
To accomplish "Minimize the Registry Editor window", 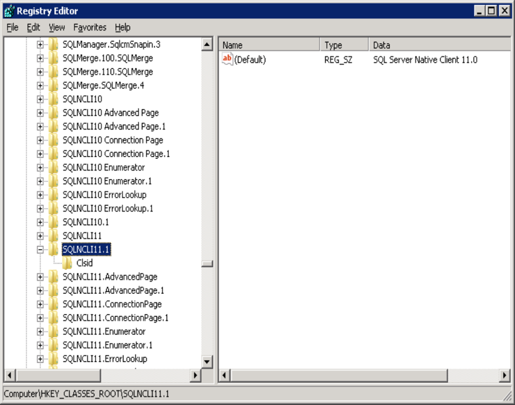I will [x=479, y=11].
